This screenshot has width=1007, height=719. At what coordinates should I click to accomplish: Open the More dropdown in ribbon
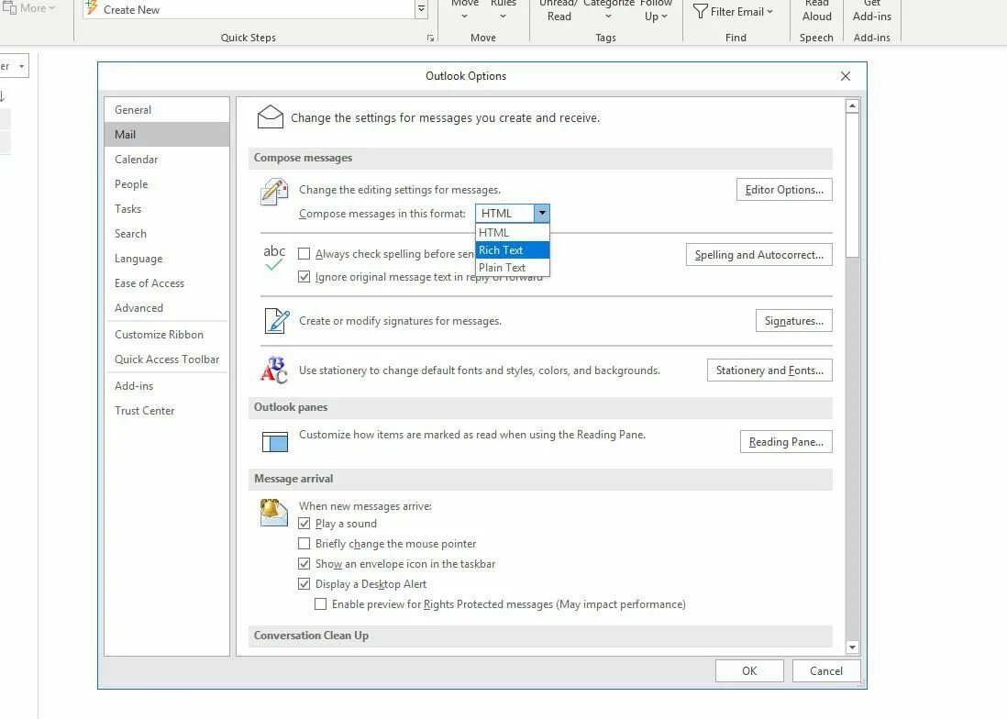click(x=30, y=8)
